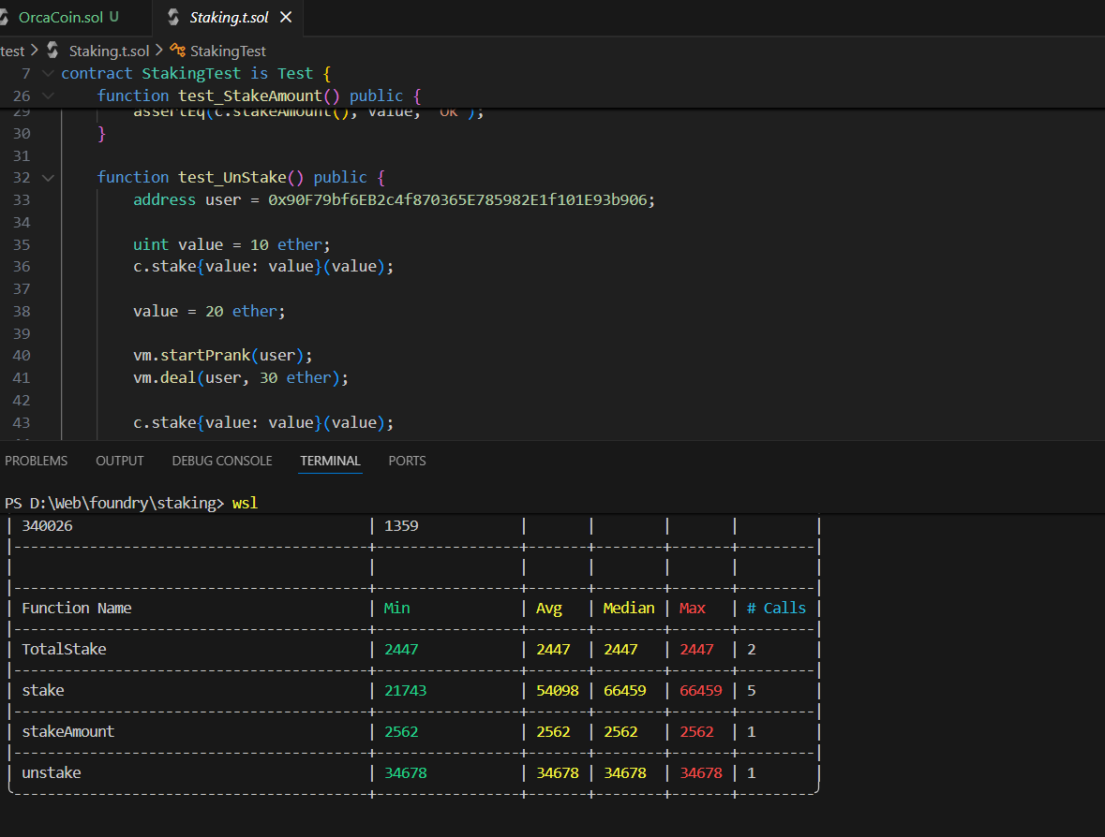Click unstake Min value 34678
Viewport: 1105px width, 837px height.
(x=405, y=773)
